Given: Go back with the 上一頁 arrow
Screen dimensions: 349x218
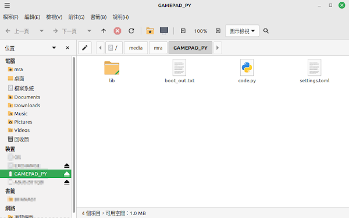Looking at the screenshot, I should [17, 31].
